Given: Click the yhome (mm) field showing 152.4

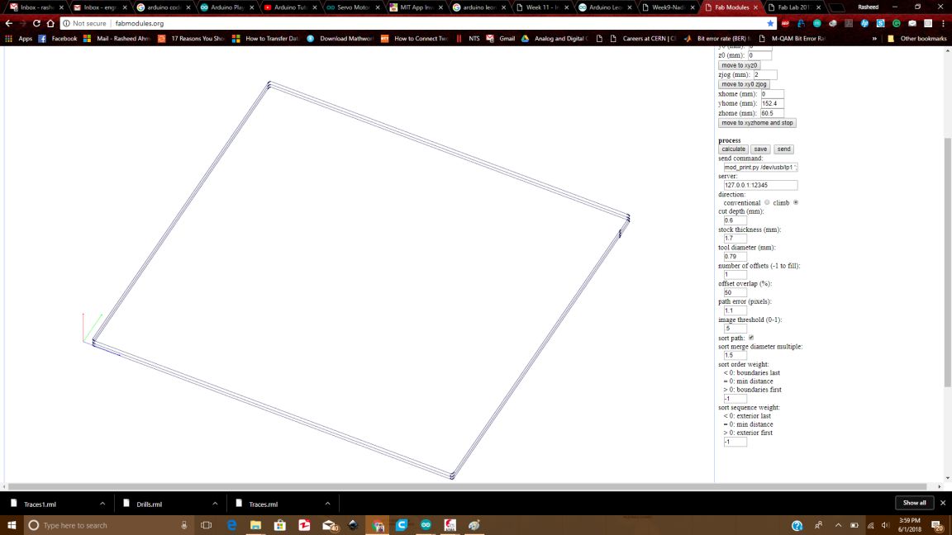Looking at the screenshot, I should [773, 104].
